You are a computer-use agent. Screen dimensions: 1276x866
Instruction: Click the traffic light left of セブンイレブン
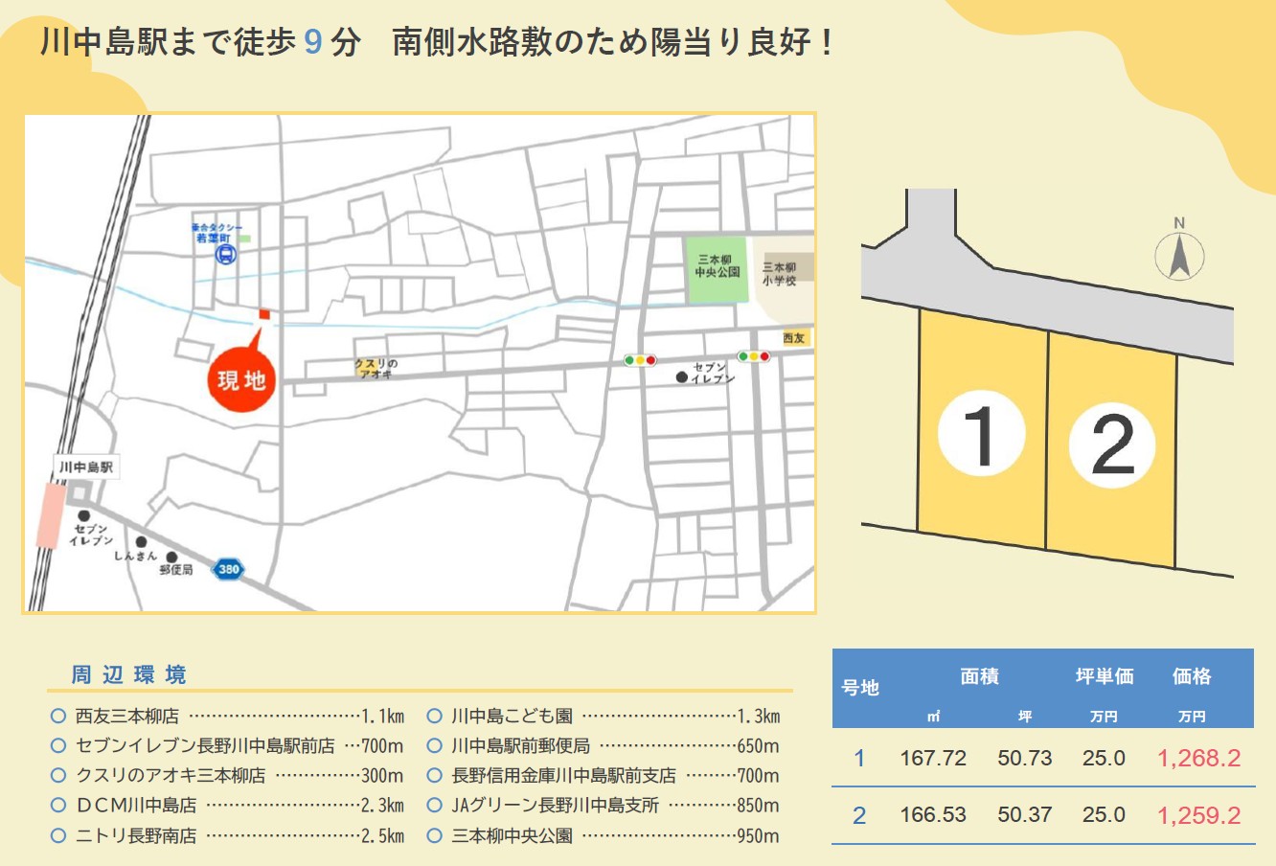click(x=640, y=360)
